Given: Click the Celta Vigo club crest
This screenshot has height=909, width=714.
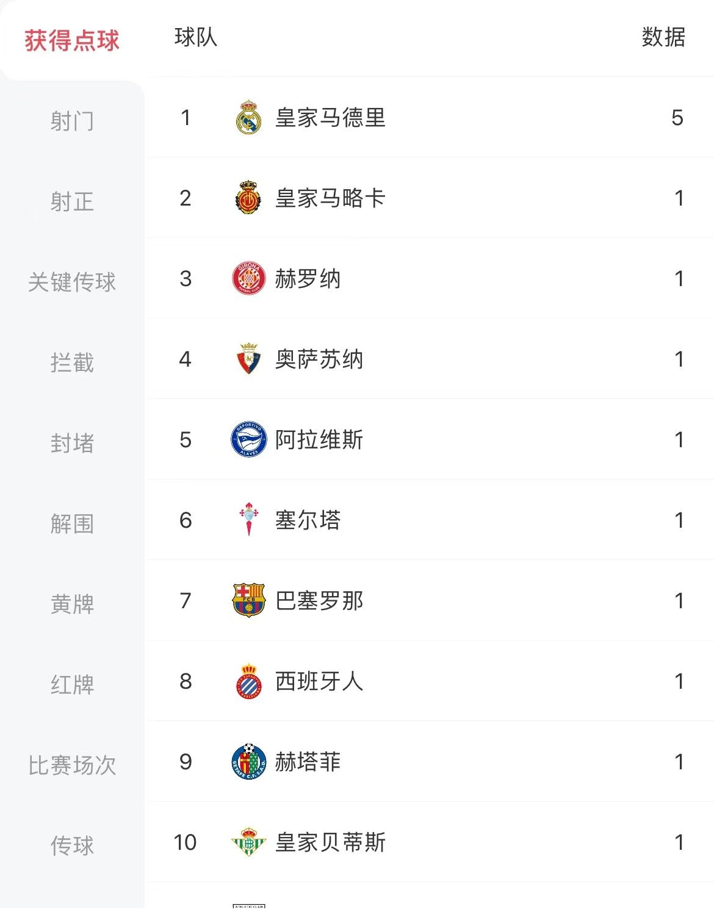Looking at the screenshot, I should coord(248,520).
